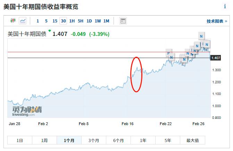Open the news list panel icon
Image resolution: width=233 pixels, height=151 pixels.
point(123,21)
